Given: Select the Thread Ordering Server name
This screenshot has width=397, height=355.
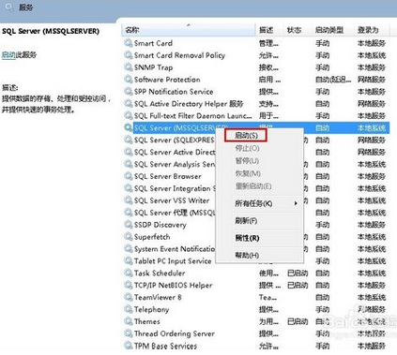Looking at the screenshot, I should [x=175, y=333].
